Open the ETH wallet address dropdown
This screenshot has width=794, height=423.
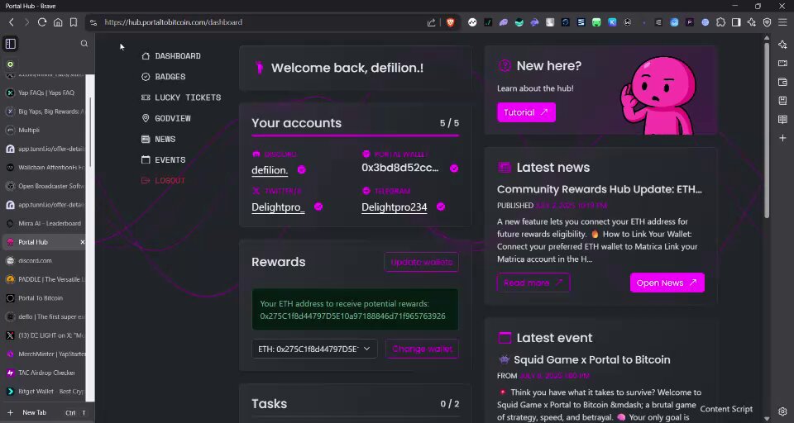pos(314,349)
